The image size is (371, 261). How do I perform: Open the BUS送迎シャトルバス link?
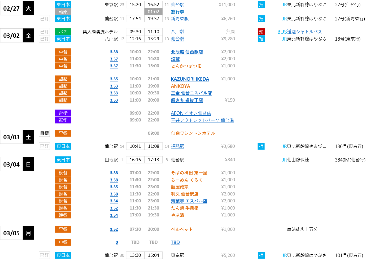[300, 32]
